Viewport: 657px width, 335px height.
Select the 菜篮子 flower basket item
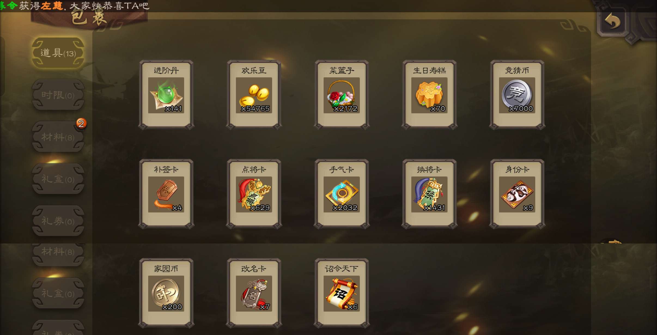[342, 95]
